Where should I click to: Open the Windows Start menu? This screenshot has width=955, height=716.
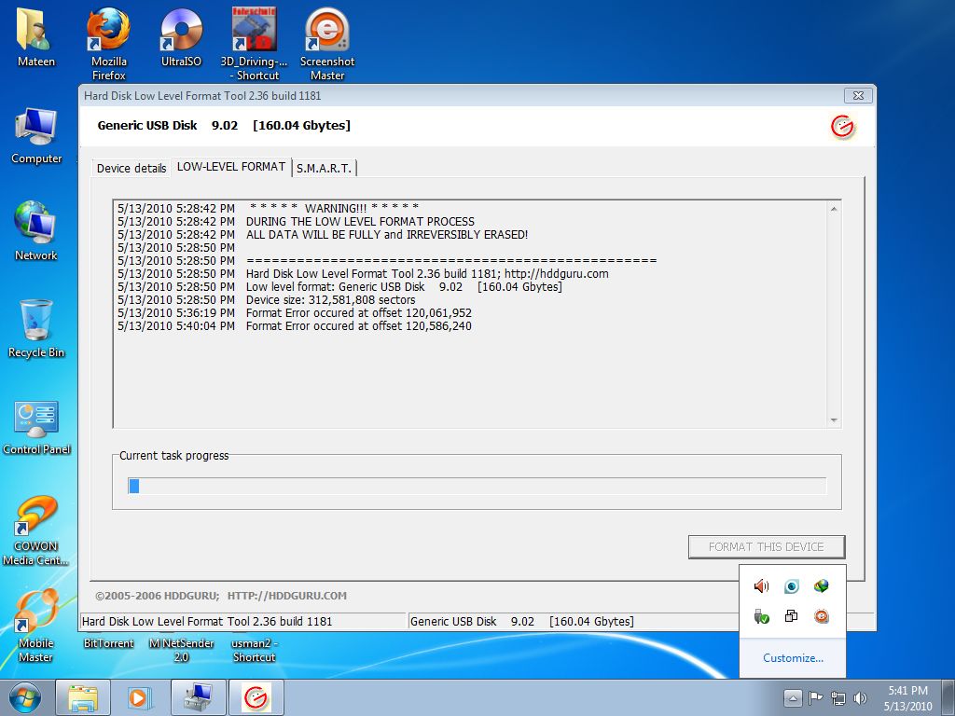(24, 698)
